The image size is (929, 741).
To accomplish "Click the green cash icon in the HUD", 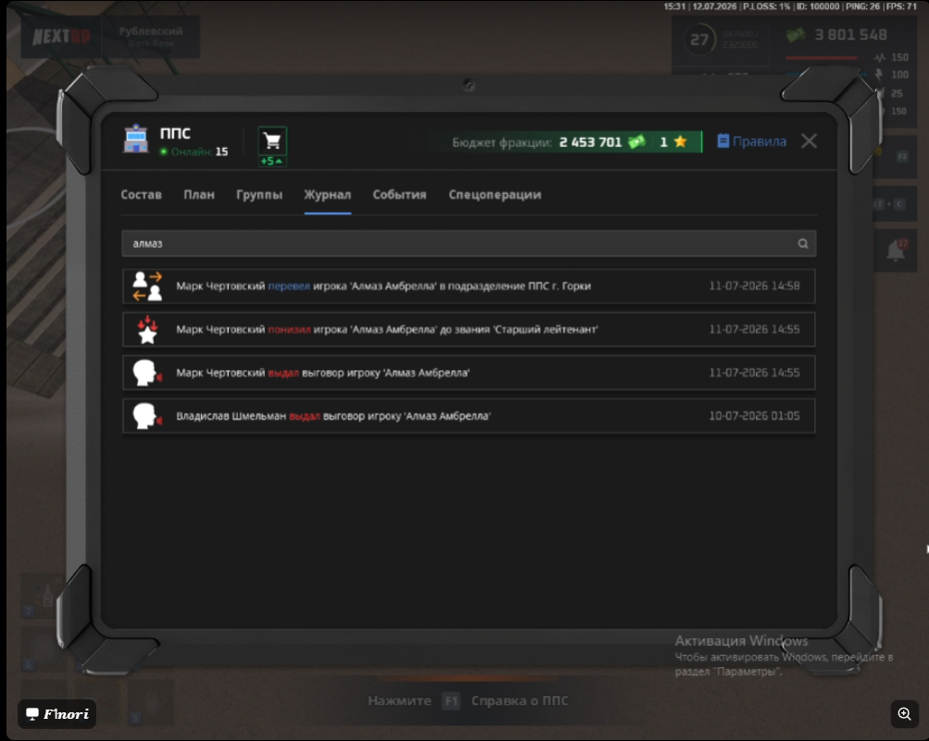I will click(795, 35).
